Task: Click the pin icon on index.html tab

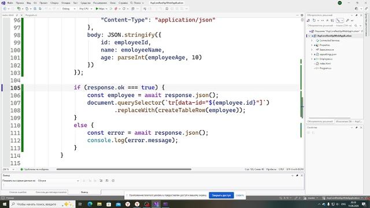Action: (x=17, y=15)
